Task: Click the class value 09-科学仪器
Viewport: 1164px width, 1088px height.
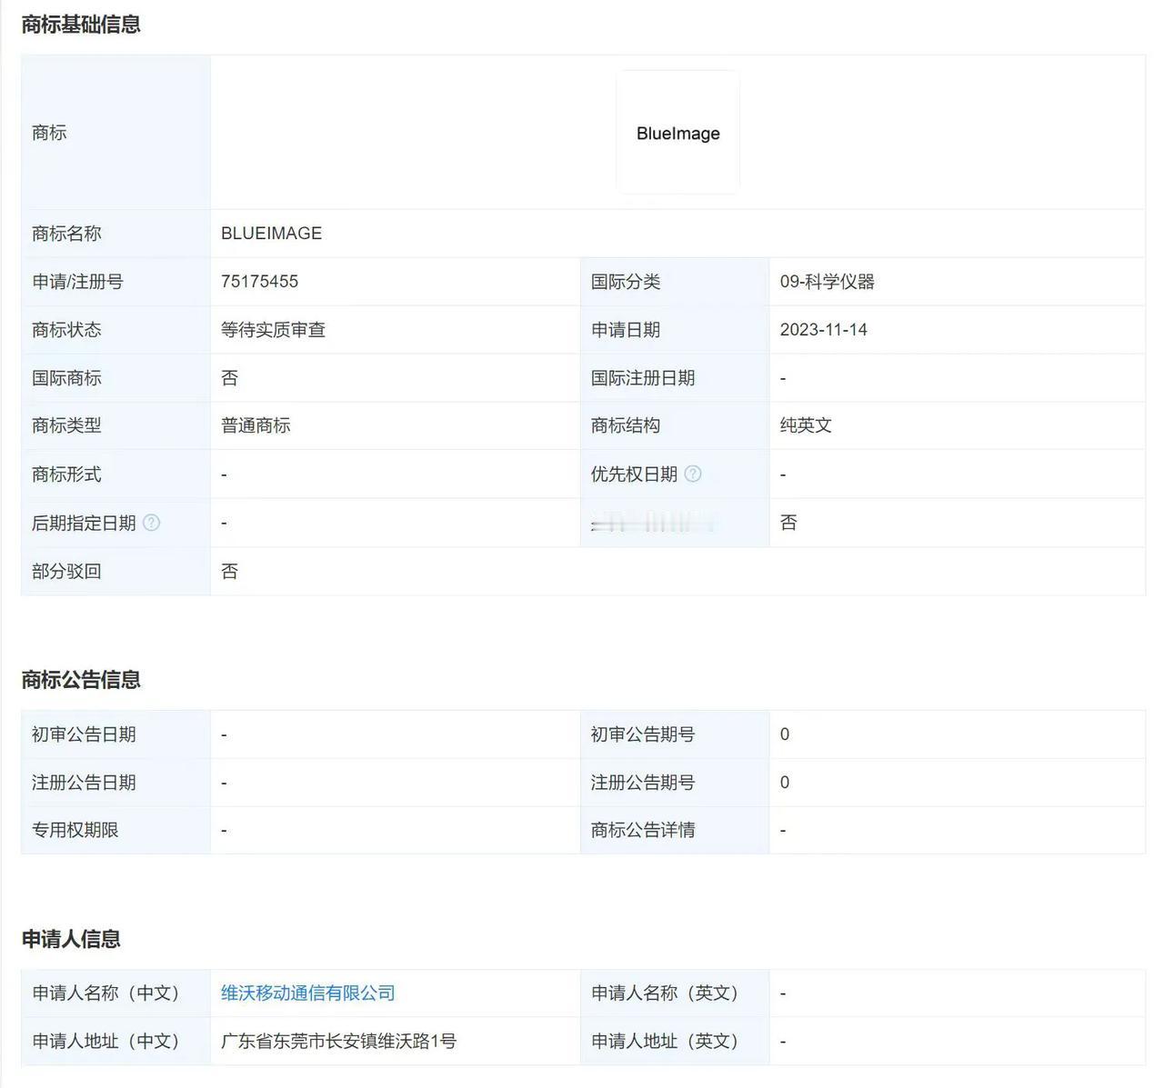Action: (x=828, y=282)
